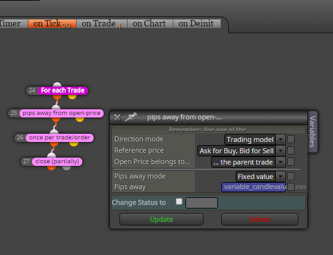Toggle the Pips away value checkbox

pyautogui.click(x=291, y=187)
